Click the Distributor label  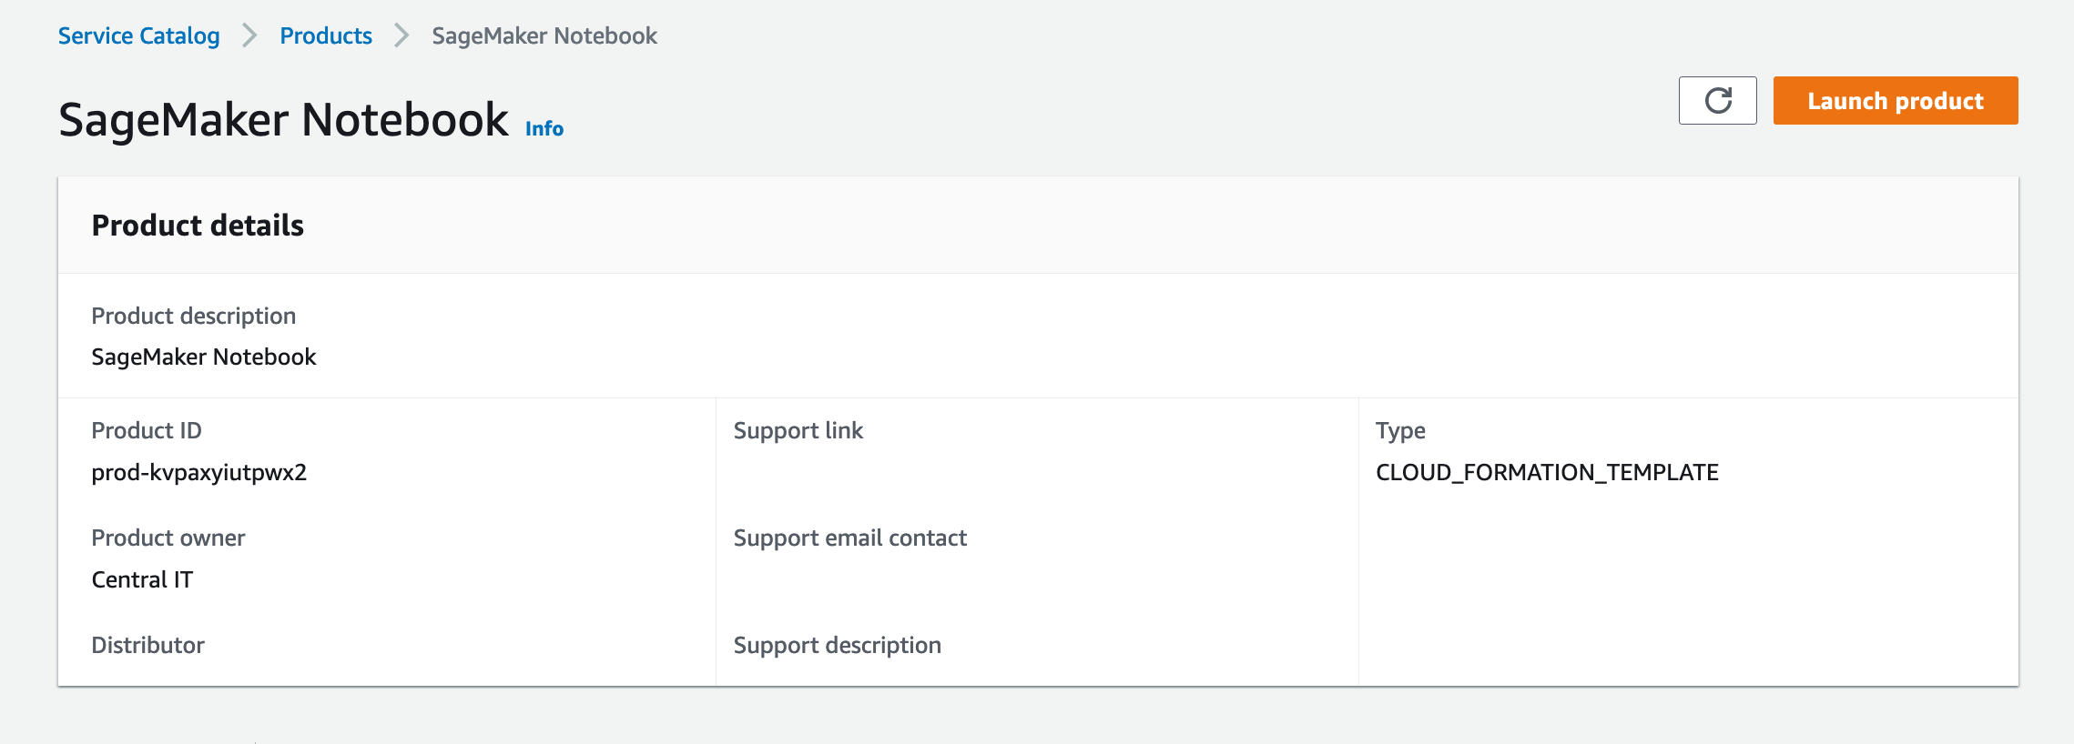[x=147, y=645]
